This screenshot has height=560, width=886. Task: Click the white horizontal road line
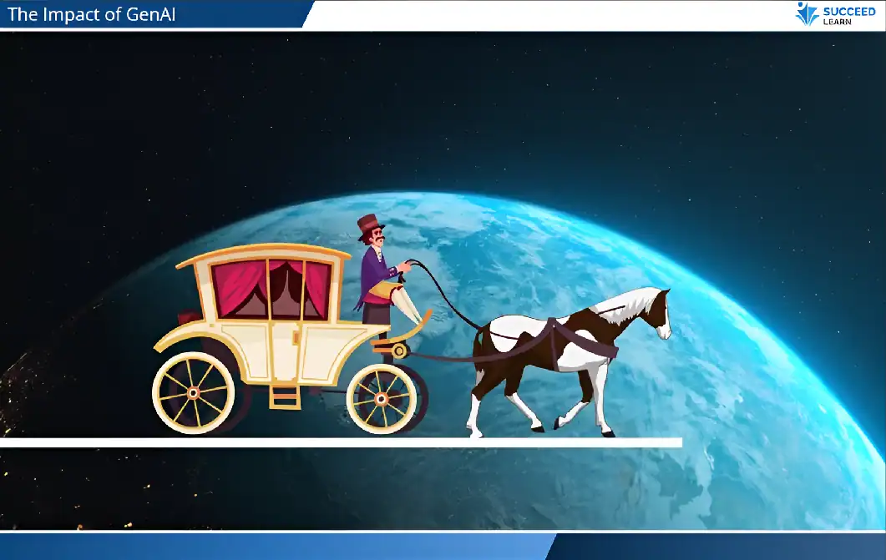click(x=334, y=442)
